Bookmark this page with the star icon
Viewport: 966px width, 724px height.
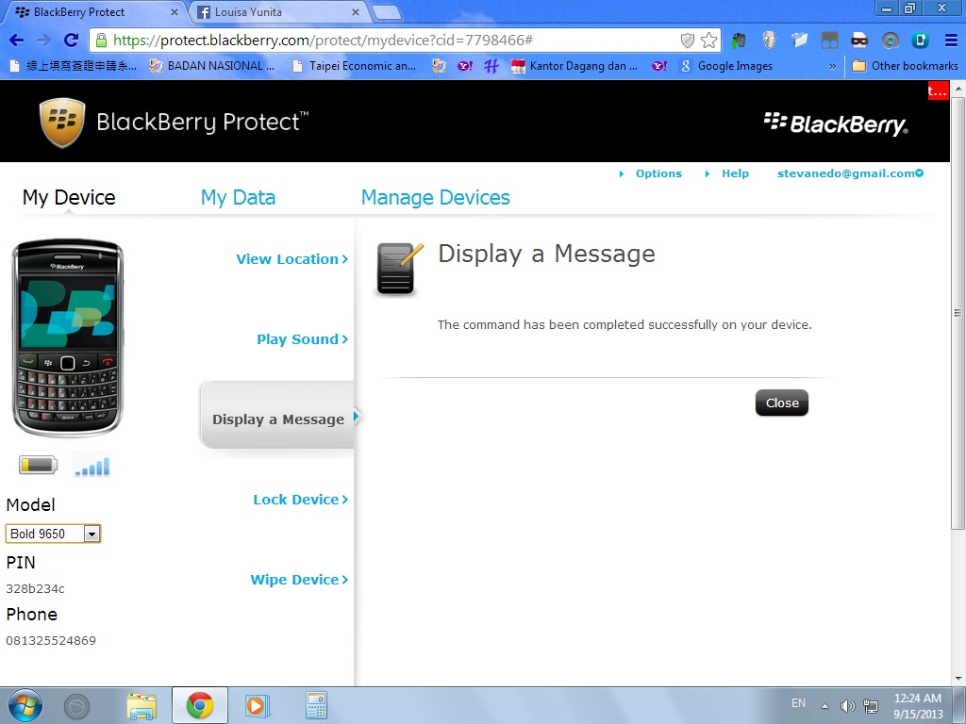click(708, 41)
